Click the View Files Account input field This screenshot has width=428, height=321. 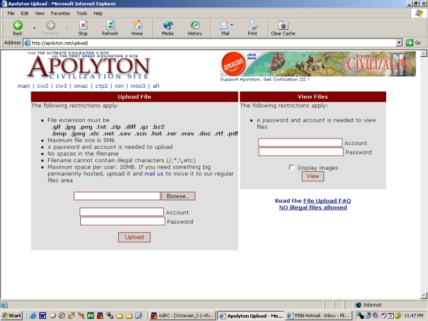click(300, 143)
